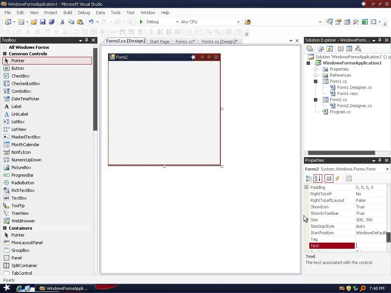This screenshot has width=391, height=293.
Task: Click Show All Files in Solution Explorer
Action: tap(321, 48)
